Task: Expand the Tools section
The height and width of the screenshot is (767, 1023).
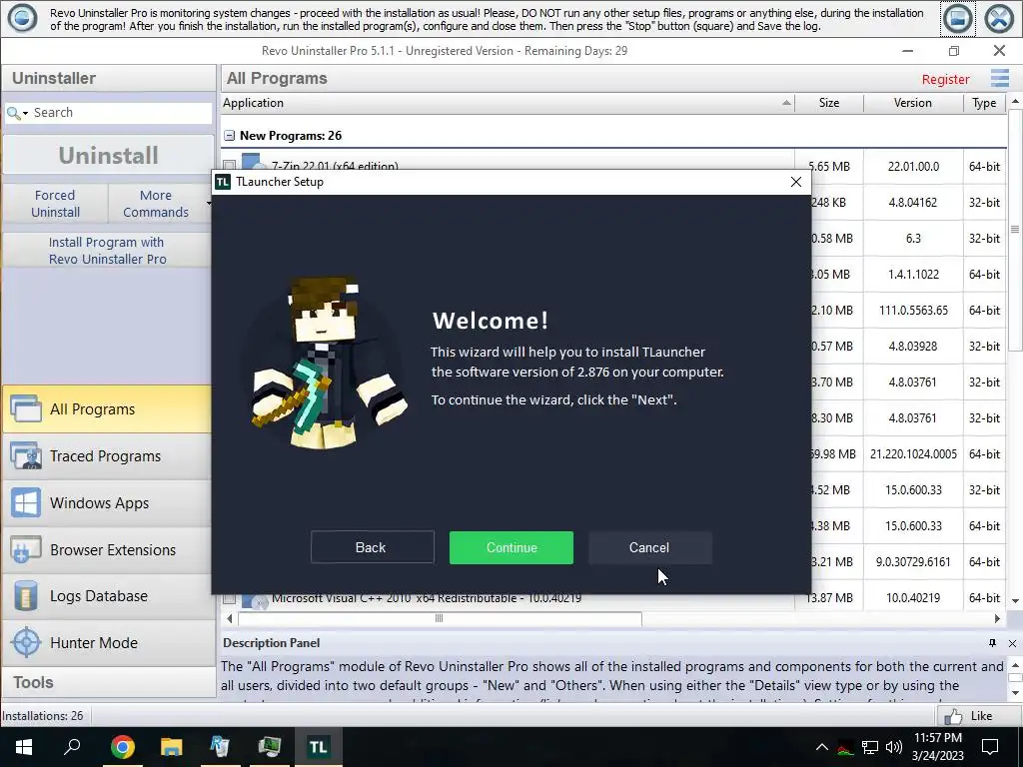Action: pos(108,683)
